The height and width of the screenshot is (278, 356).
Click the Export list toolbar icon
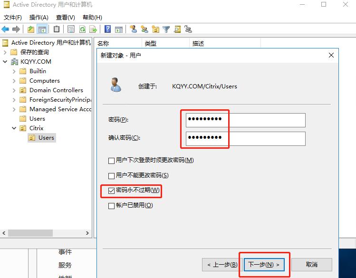[x=93, y=29]
